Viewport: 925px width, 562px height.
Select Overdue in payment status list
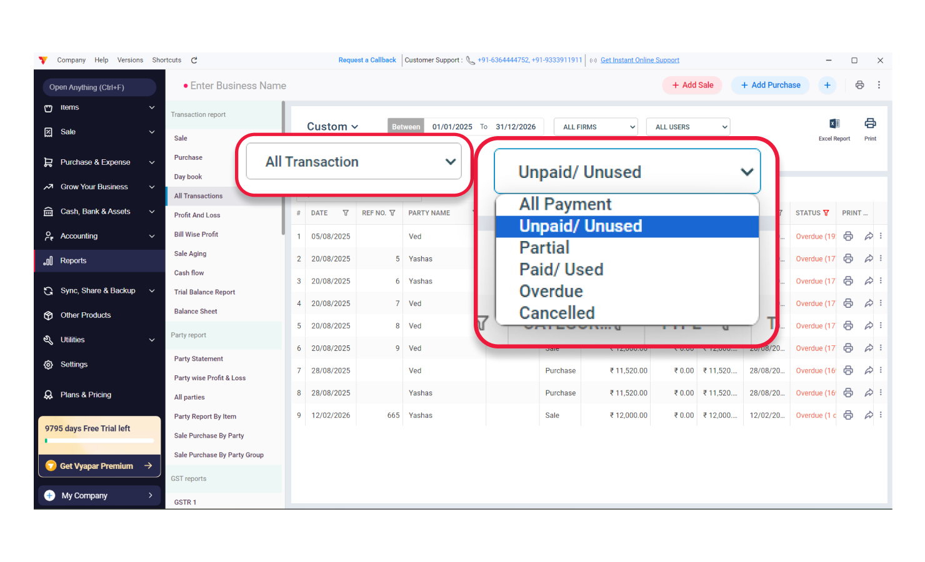coord(551,291)
